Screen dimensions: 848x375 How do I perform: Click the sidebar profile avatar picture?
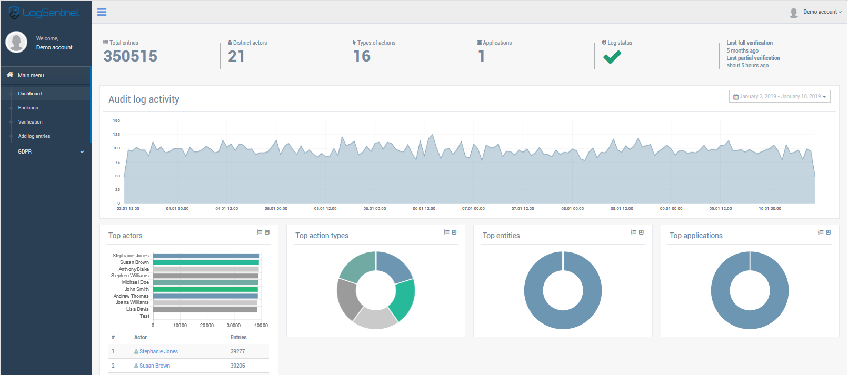point(16,42)
